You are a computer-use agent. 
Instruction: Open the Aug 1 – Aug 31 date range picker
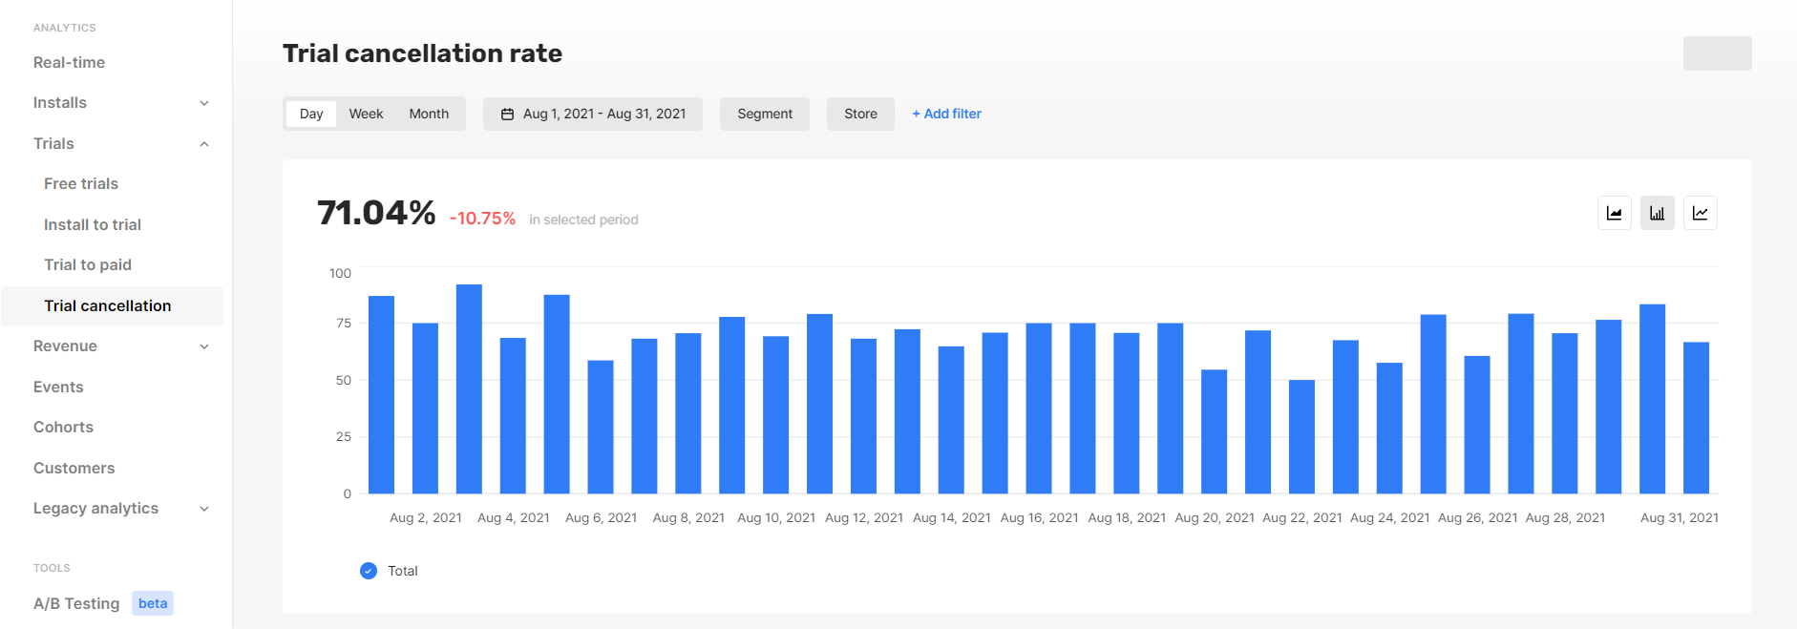tap(593, 114)
